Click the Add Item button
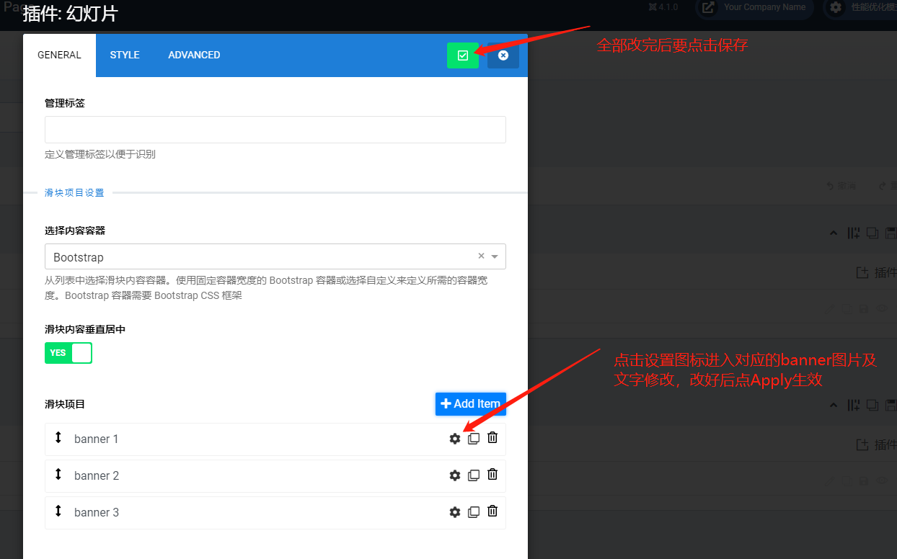 [x=470, y=404]
